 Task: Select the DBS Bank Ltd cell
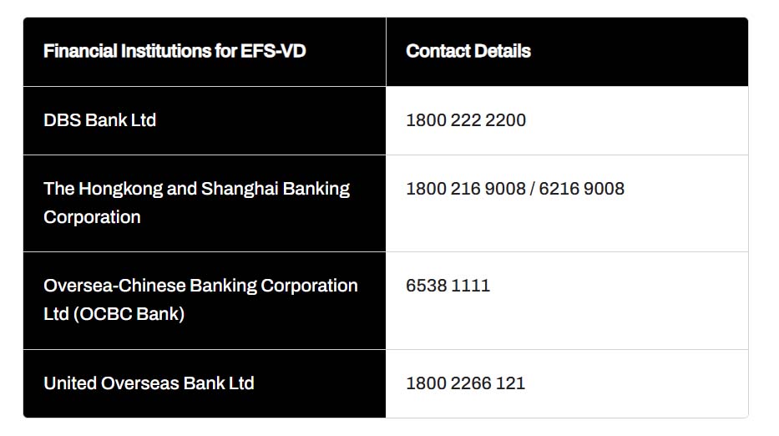pyautogui.click(x=99, y=120)
